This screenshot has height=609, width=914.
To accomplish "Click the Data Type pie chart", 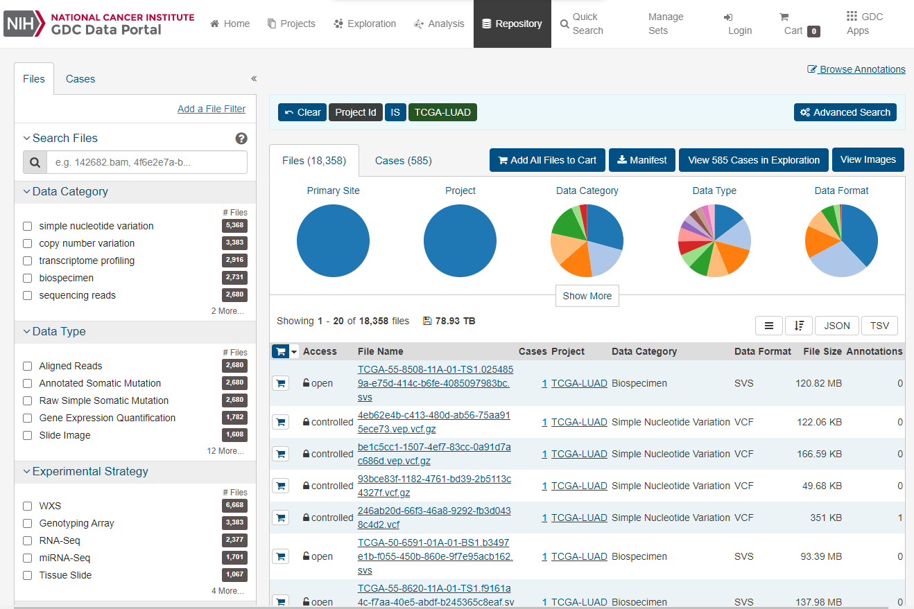I will 714,241.
